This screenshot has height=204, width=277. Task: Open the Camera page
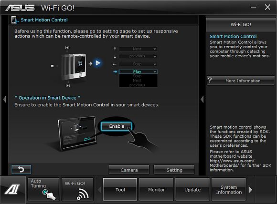129,170
